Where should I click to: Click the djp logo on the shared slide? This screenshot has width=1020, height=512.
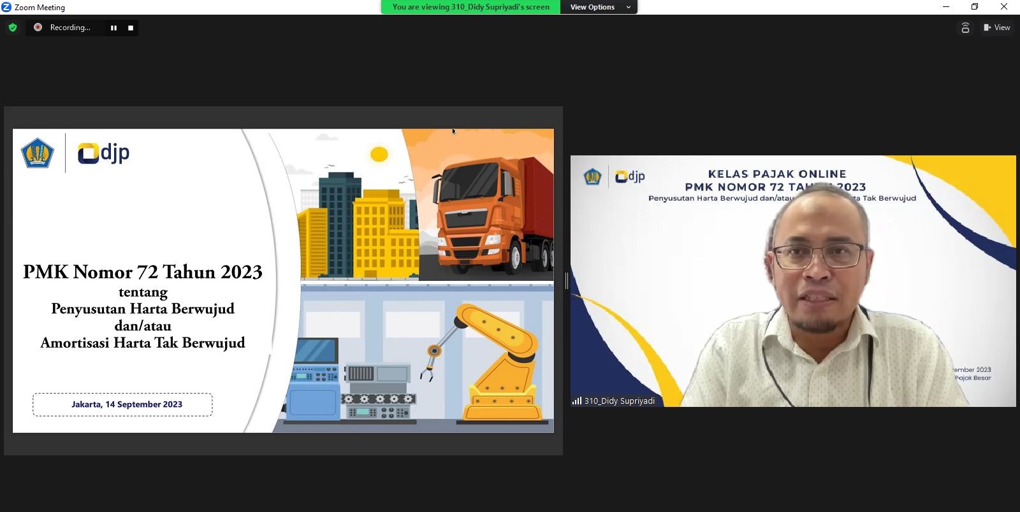point(103,153)
